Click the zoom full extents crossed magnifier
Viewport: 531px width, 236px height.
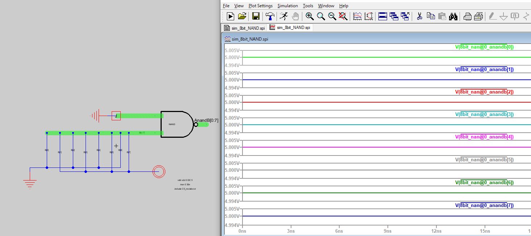(x=343, y=16)
